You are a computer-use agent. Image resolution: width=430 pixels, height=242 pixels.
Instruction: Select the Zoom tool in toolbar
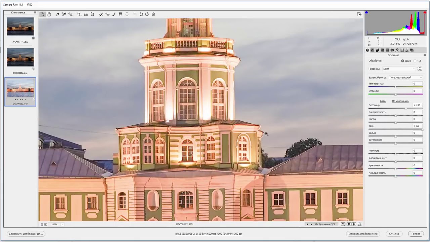[x=42, y=14]
